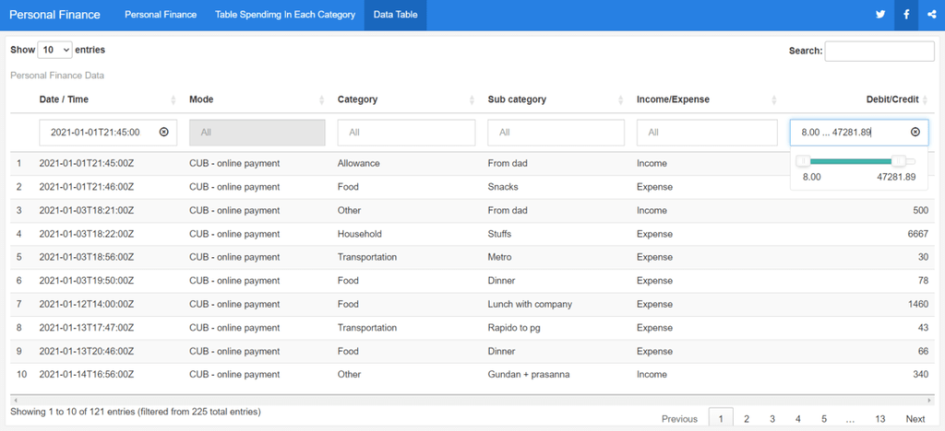Click the share icon in navbar
The width and height of the screenshot is (945, 431).
tap(931, 15)
